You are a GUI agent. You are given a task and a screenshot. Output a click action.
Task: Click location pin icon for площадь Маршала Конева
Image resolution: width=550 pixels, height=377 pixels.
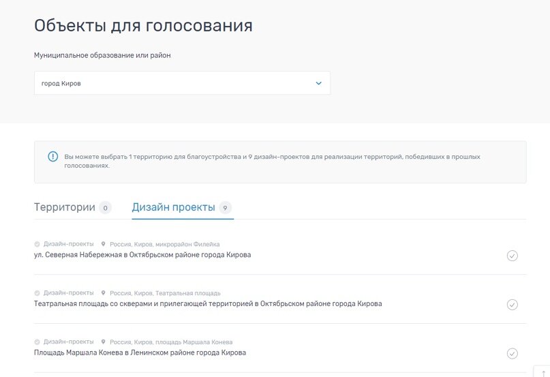click(103, 342)
